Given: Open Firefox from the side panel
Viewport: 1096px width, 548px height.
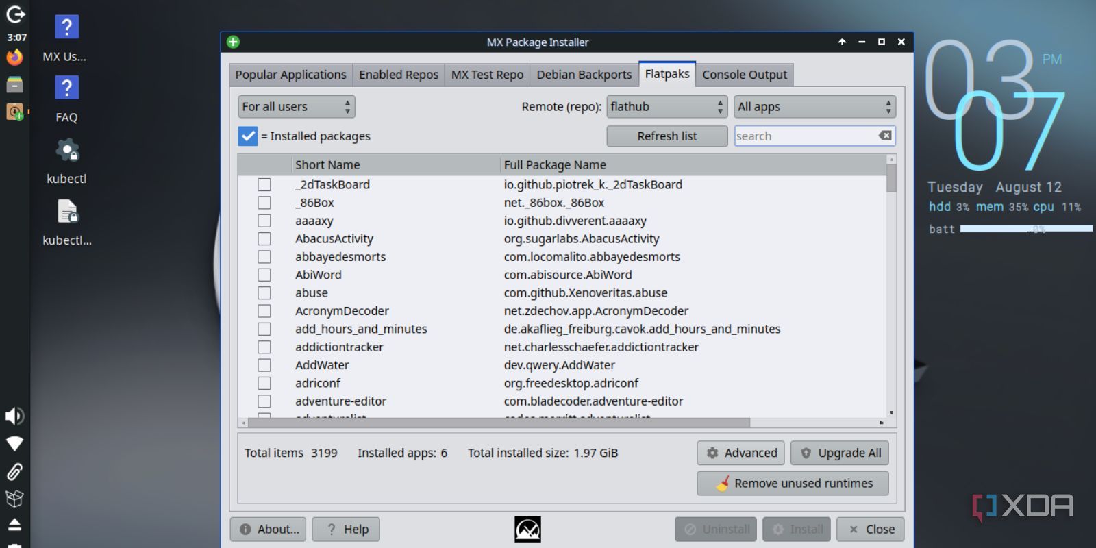Looking at the screenshot, I should [x=14, y=58].
